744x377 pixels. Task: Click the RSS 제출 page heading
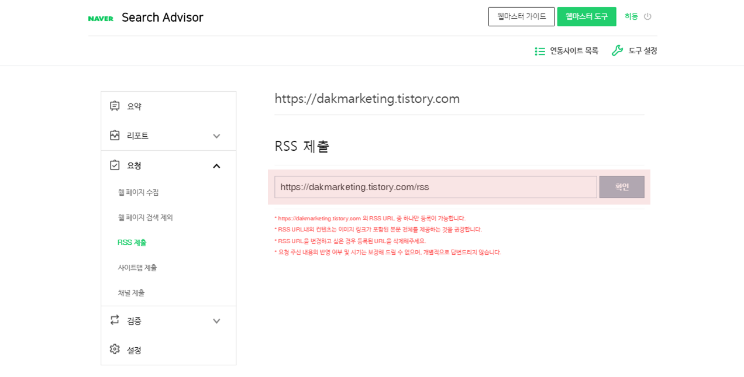click(302, 146)
